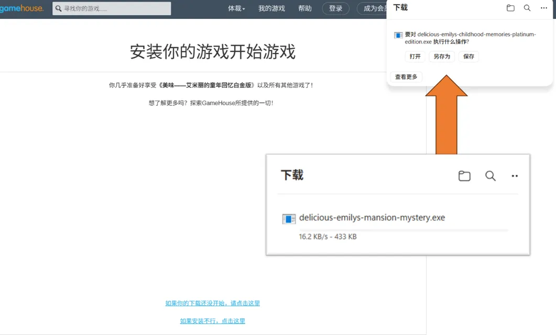
Task: Click the 成为会员 button
Action: click(372, 8)
